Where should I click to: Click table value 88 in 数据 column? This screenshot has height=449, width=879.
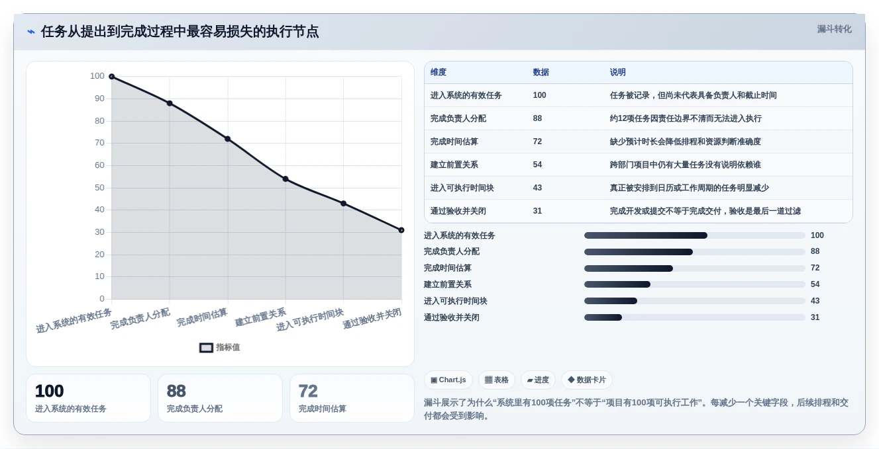(x=538, y=118)
